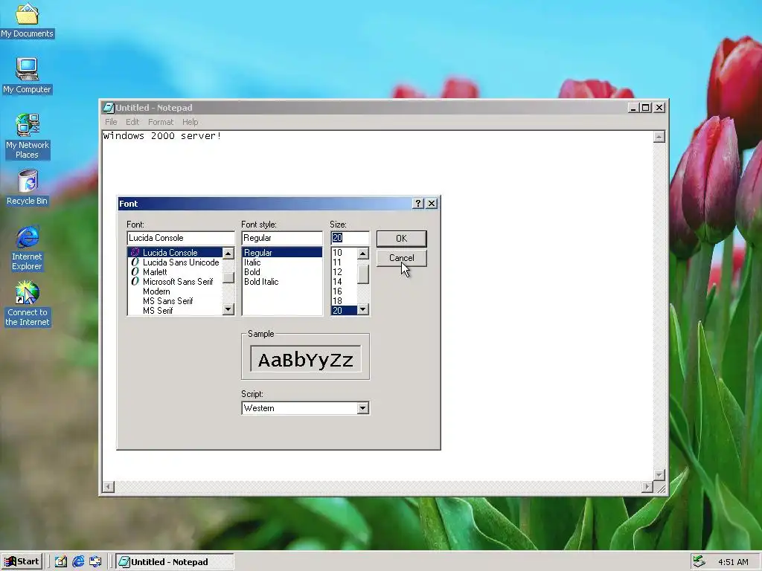Open the File menu in Notepad
762x571 pixels.
[111, 122]
